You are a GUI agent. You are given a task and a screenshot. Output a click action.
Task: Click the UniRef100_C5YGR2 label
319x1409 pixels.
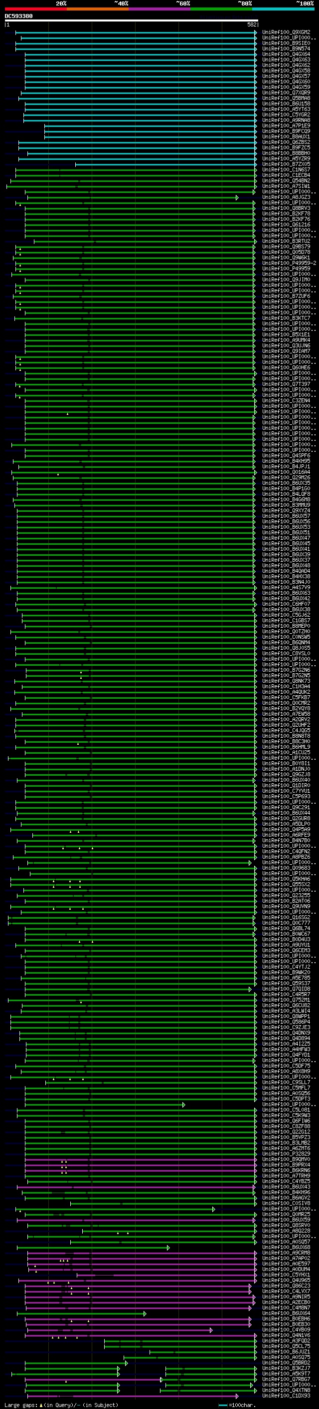coord(286,115)
